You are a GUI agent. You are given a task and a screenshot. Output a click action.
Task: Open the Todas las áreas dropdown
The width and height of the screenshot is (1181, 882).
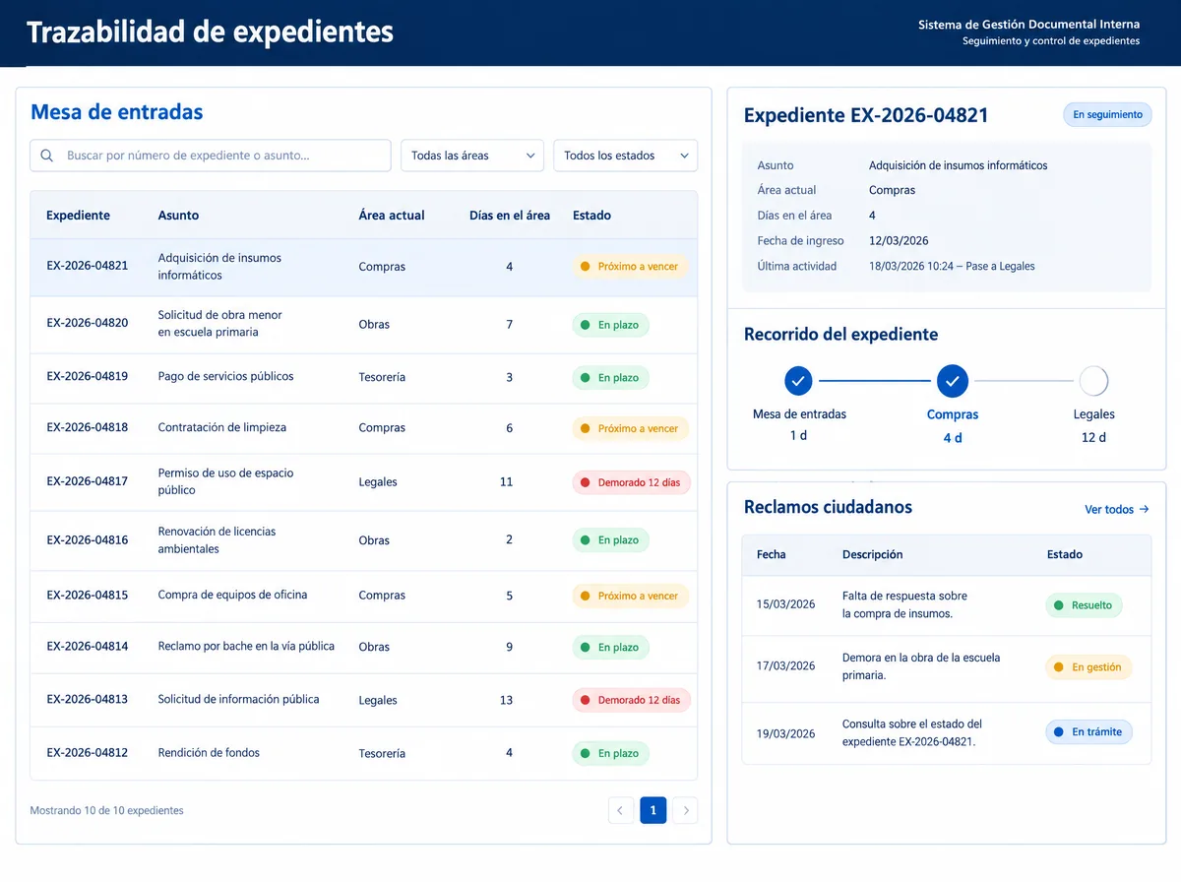472,156
